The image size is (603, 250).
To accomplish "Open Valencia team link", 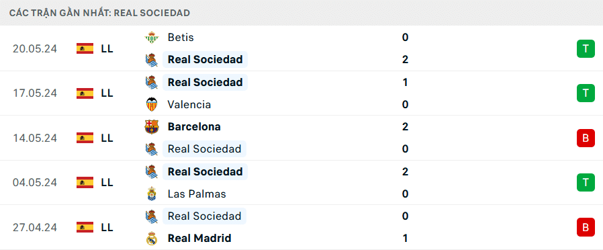I will pyautogui.click(x=189, y=104).
